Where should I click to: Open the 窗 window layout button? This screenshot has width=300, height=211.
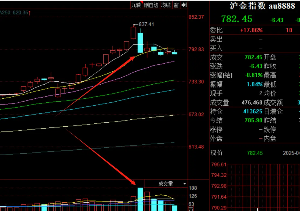(176, 5)
